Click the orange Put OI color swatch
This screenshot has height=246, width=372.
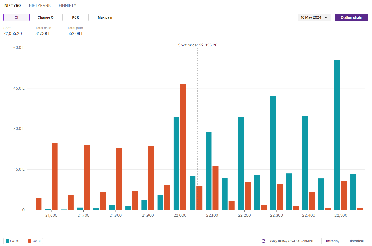tap(30, 241)
